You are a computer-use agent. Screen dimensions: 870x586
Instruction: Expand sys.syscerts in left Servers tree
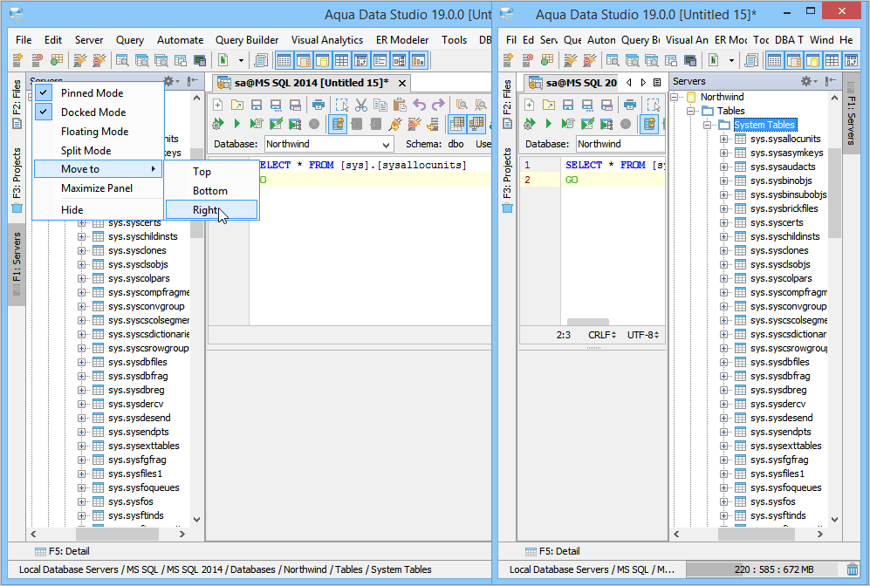[x=81, y=223]
